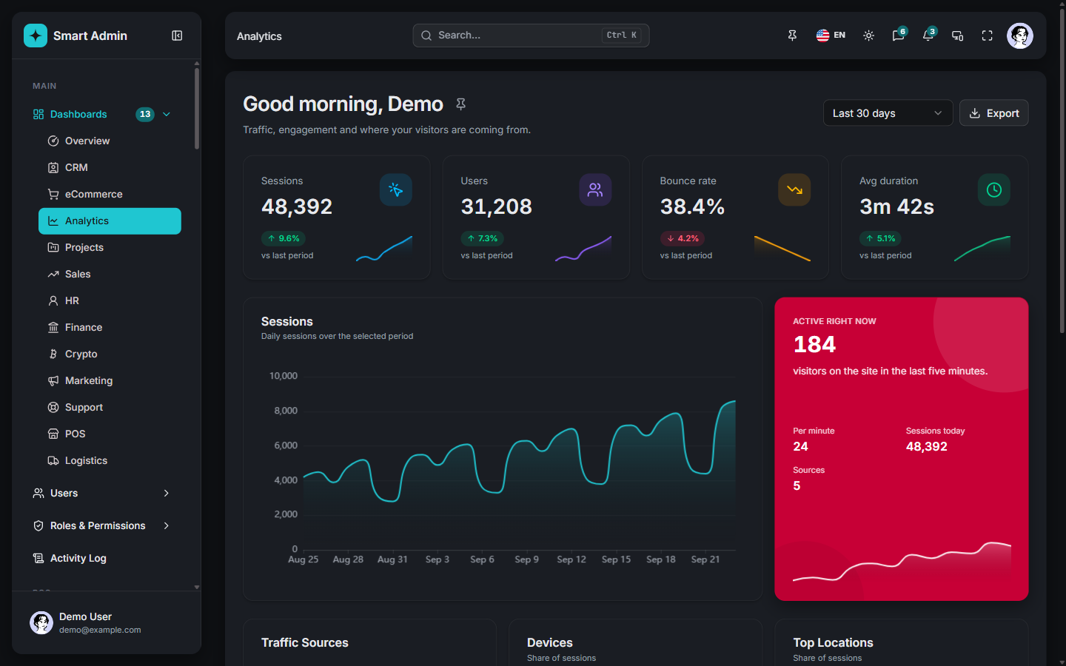
Task: Open the Logistics dashboard
Action: point(110,460)
